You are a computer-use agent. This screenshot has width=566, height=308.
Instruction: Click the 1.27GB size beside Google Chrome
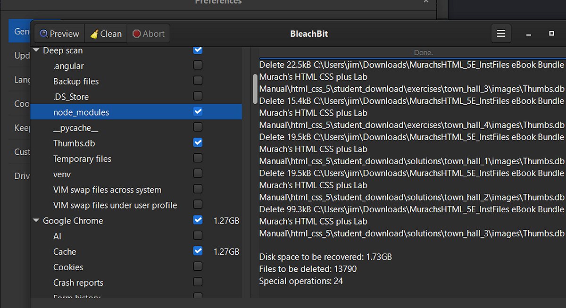point(226,220)
